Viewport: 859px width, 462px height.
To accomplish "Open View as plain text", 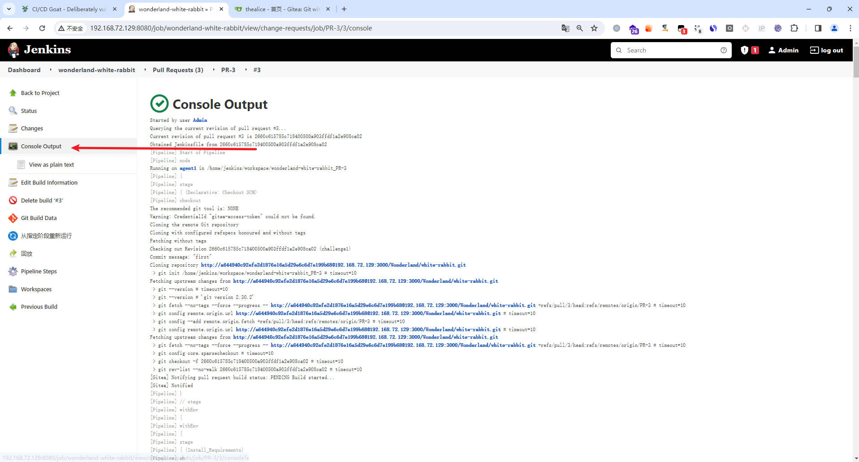I will pyautogui.click(x=52, y=164).
